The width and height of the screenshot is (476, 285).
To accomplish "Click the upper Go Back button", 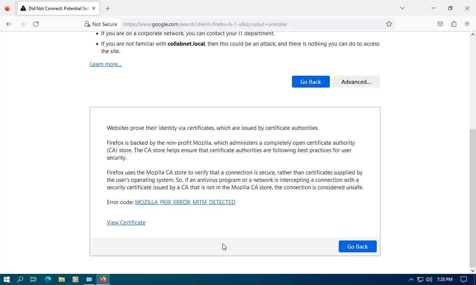I will [311, 82].
